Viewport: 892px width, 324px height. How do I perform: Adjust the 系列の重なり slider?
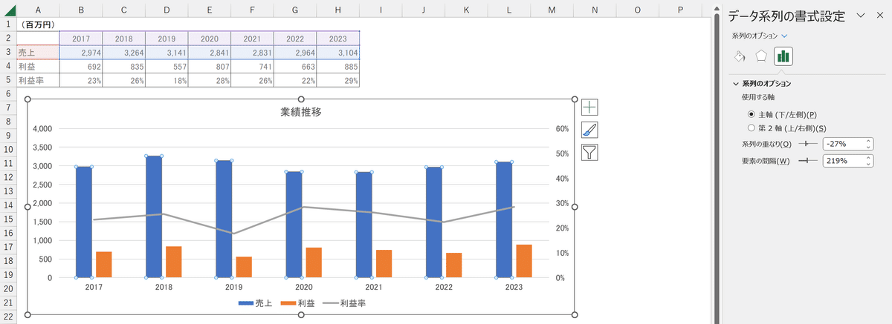[807, 143]
